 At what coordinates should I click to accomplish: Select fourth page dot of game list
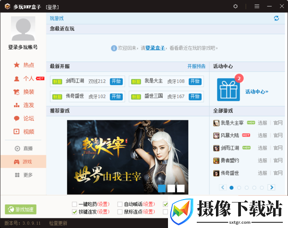coord(254,188)
